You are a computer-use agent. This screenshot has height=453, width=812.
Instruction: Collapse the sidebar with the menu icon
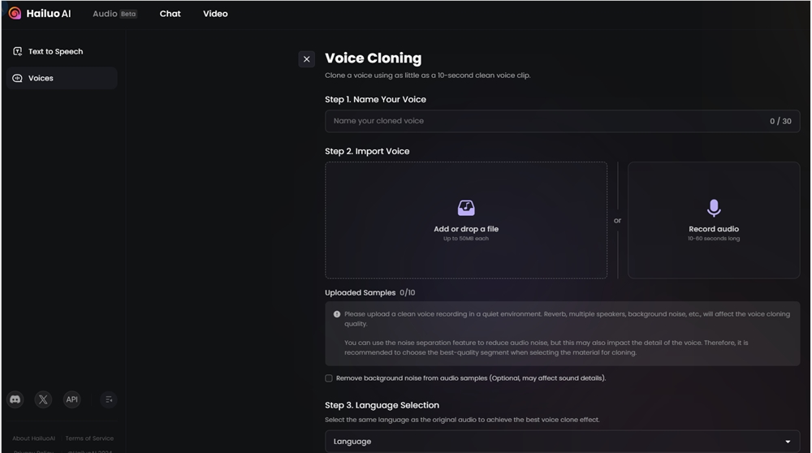tap(109, 399)
